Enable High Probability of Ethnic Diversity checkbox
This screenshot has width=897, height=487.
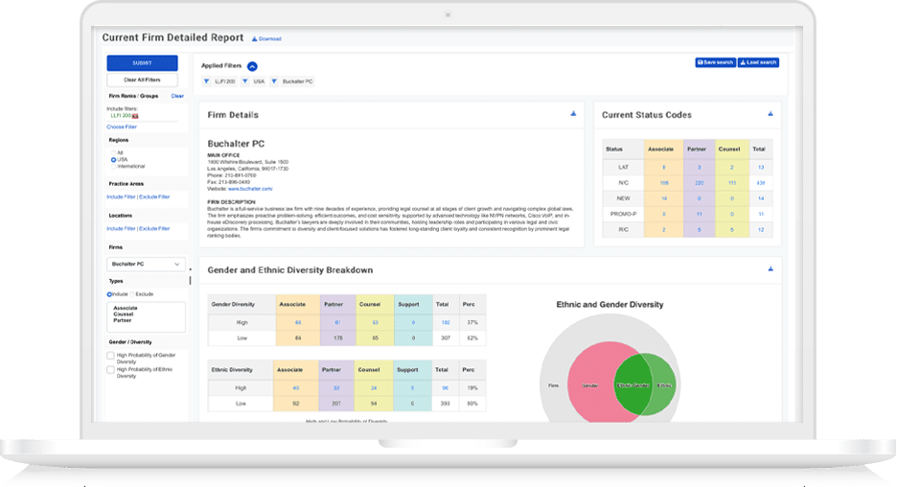[x=111, y=370]
